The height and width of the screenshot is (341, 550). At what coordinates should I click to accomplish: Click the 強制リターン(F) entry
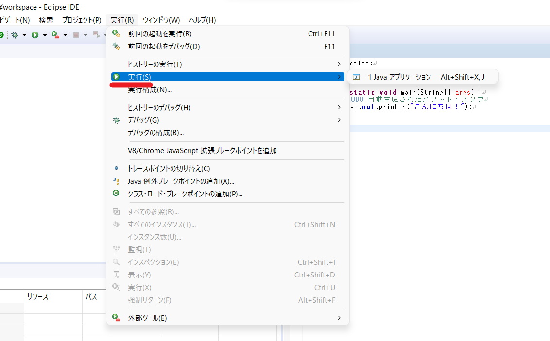pos(228,300)
